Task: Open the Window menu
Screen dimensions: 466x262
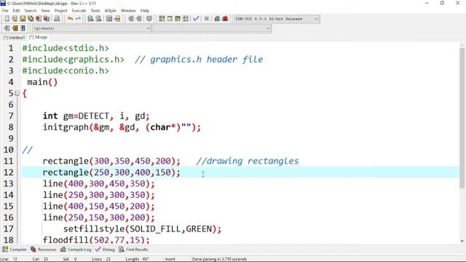Action: tap(128, 10)
